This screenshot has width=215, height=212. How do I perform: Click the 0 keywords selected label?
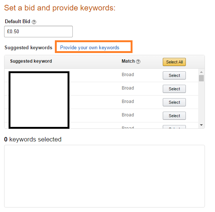coord(33,139)
